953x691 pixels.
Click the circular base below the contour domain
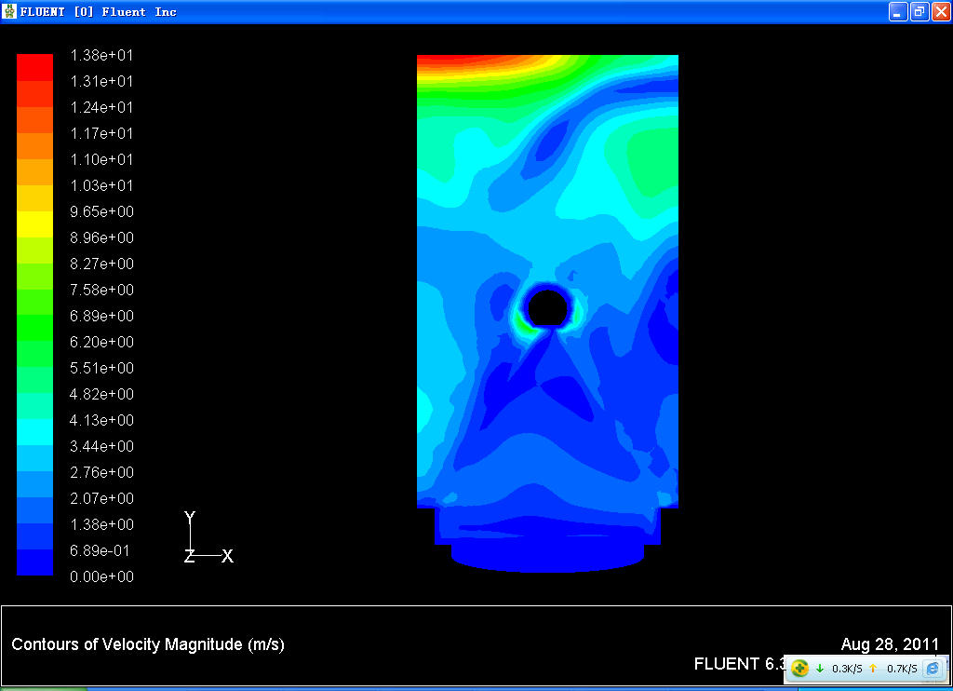click(547, 556)
